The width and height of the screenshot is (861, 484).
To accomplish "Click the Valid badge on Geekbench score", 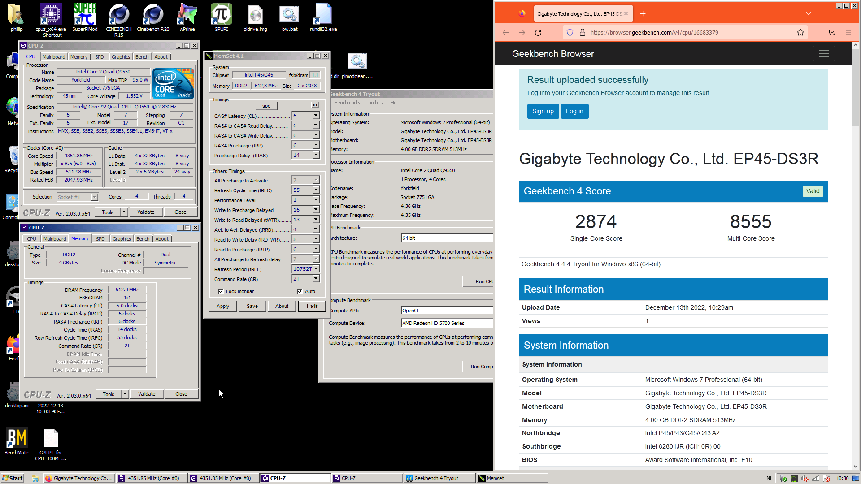I will (x=813, y=191).
